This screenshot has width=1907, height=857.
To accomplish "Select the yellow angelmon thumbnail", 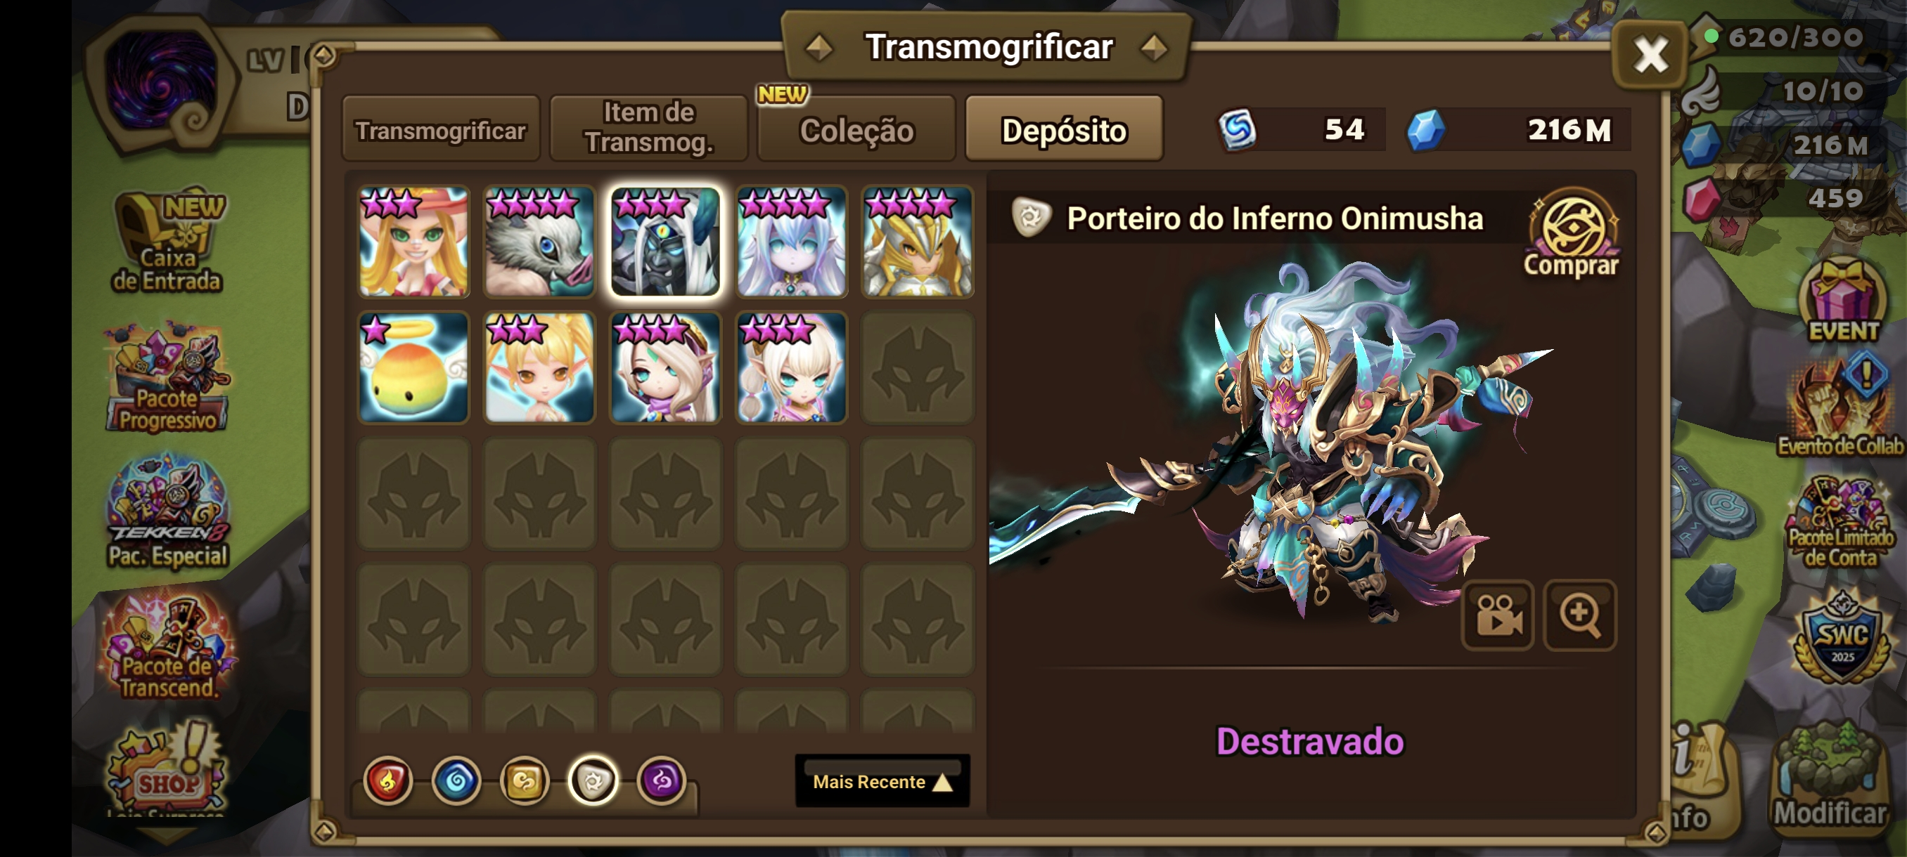I will point(413,367).
